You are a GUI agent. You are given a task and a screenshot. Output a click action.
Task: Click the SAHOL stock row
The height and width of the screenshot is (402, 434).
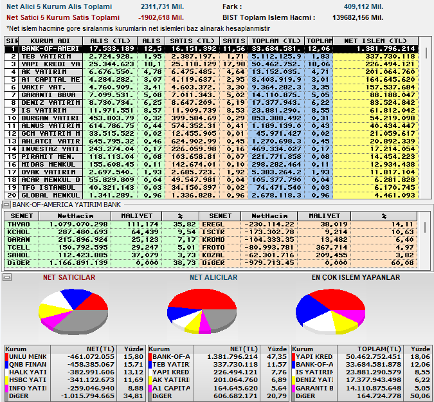click(x=102, y=255)
